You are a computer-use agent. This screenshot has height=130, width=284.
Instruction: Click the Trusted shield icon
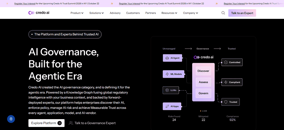click(x=226, y=102)
